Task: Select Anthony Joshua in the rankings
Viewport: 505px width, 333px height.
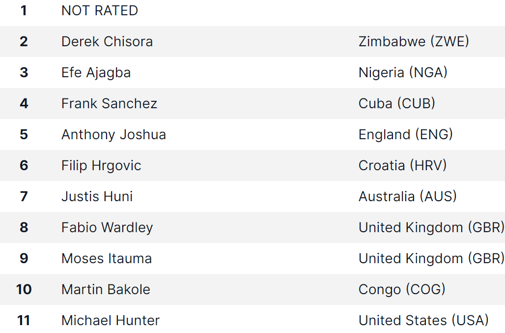Action: pos(113,135)
